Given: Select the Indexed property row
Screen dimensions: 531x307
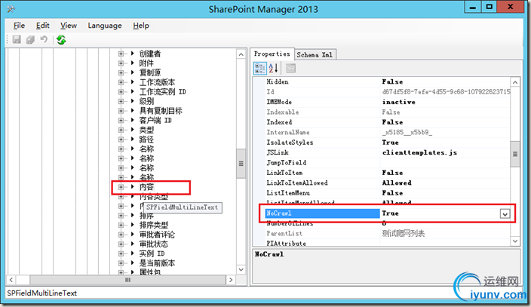Looking at the screenshot, I should pos(388,122).
